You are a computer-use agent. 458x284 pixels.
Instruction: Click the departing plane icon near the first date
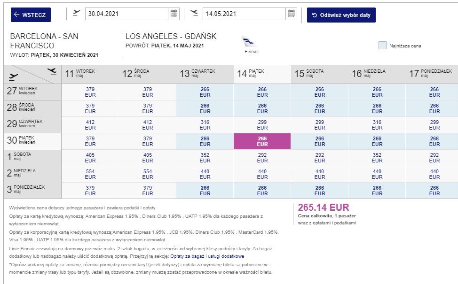(76, 13)
